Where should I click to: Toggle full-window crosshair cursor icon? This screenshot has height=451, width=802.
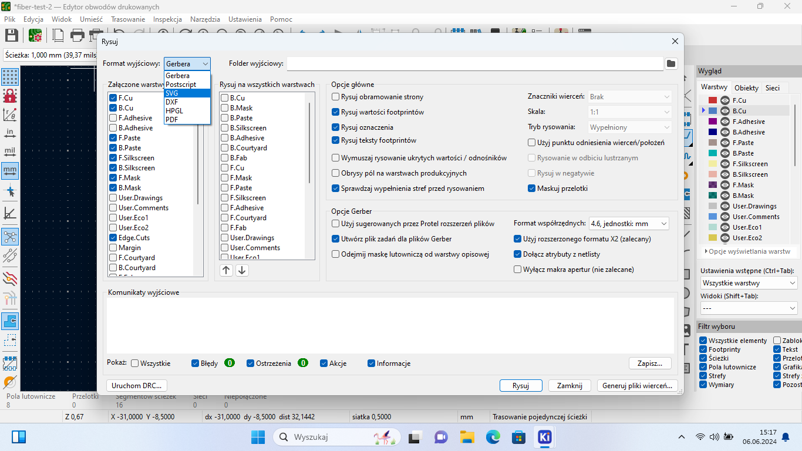tap(10, 191)
